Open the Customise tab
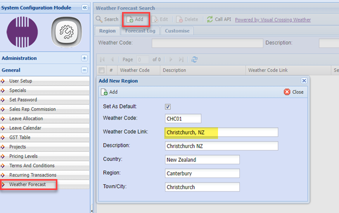The height and width of the screenshot is (213, 339). pos(176,31)
